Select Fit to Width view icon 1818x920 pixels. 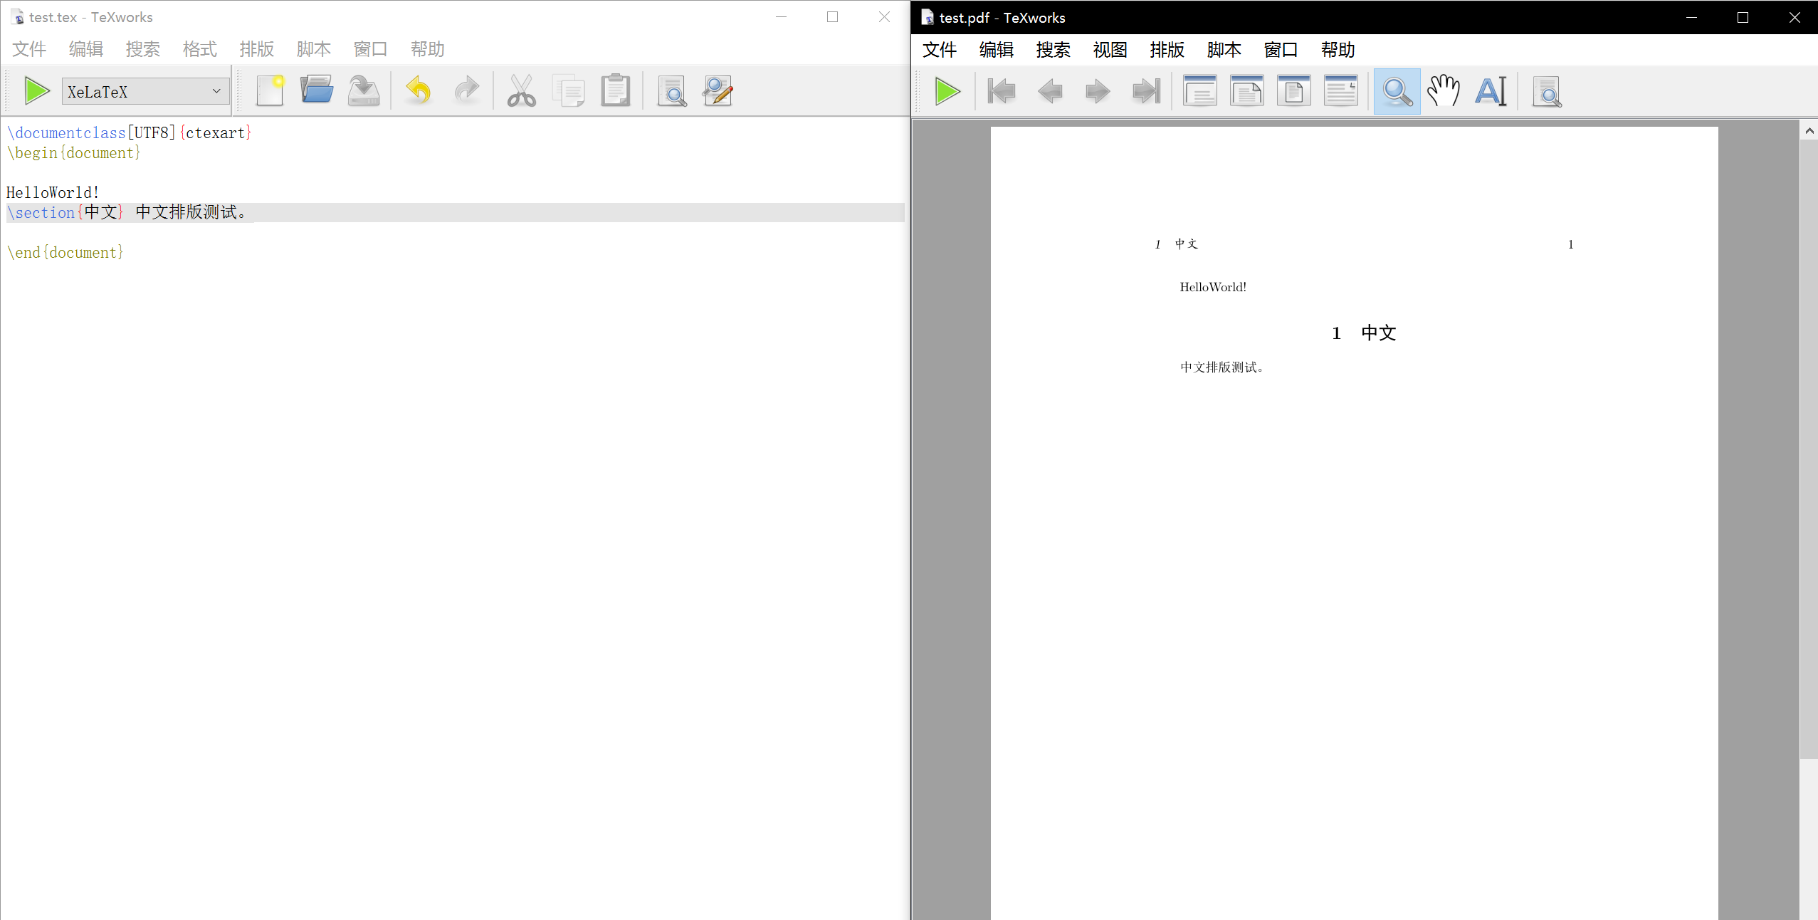pyautogui.click(x=1247, y=91)
